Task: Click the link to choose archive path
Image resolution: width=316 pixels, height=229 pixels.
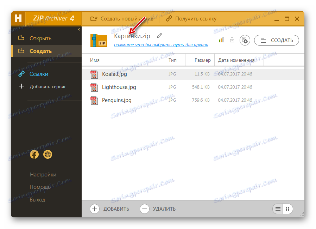Action: point(161,45)
